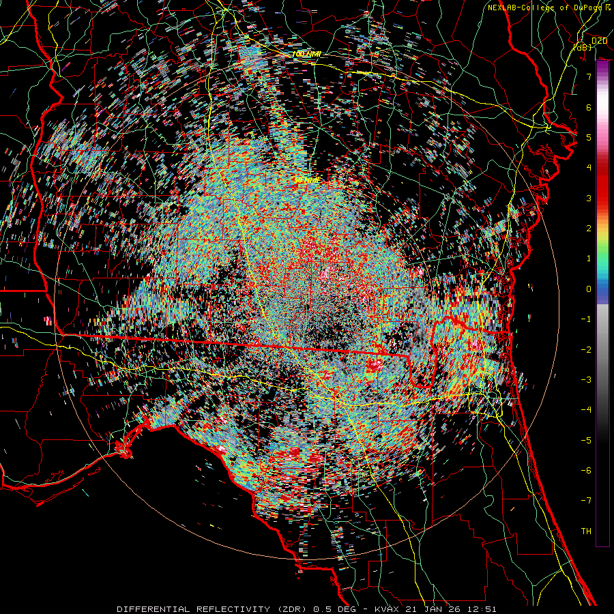Click the 4 value on color scale
The height and width of the screenshot is (614, 614).
(x=589, y=168)
